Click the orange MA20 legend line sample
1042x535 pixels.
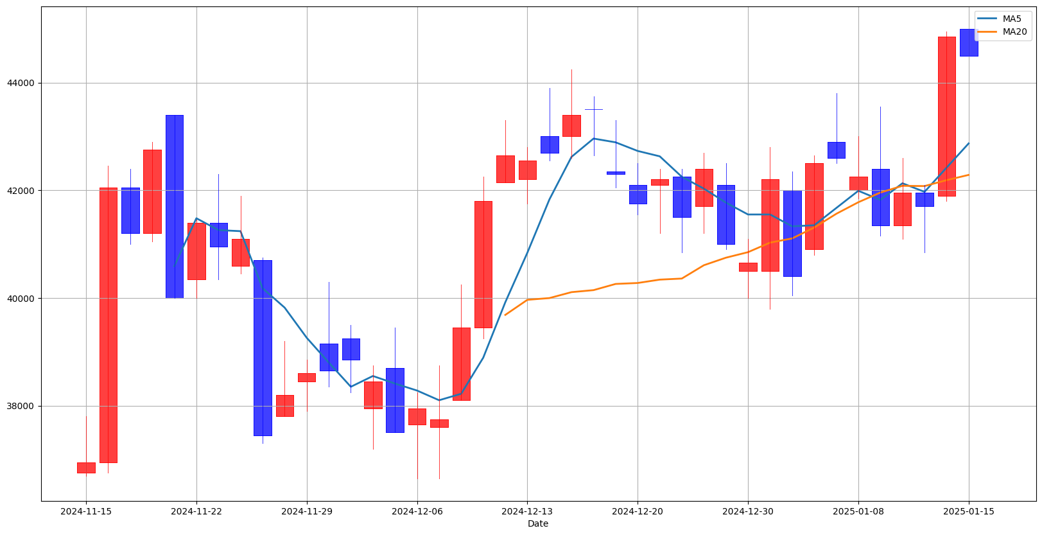click(987, 31)
